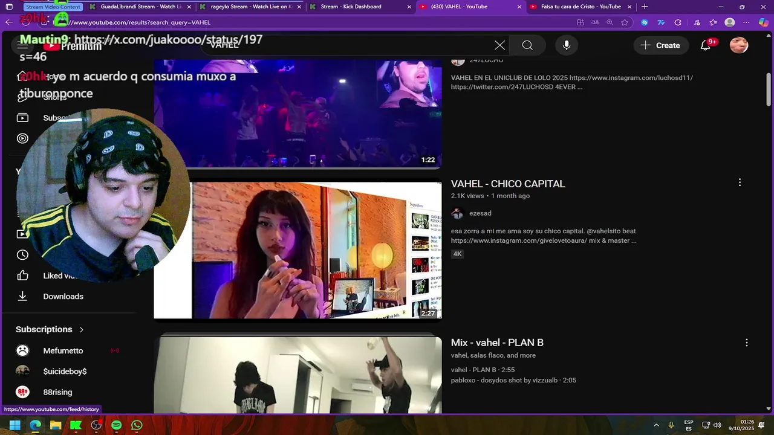Click the translate icon in address bar
Screen dimensions: 774x435
pos(595,22)
